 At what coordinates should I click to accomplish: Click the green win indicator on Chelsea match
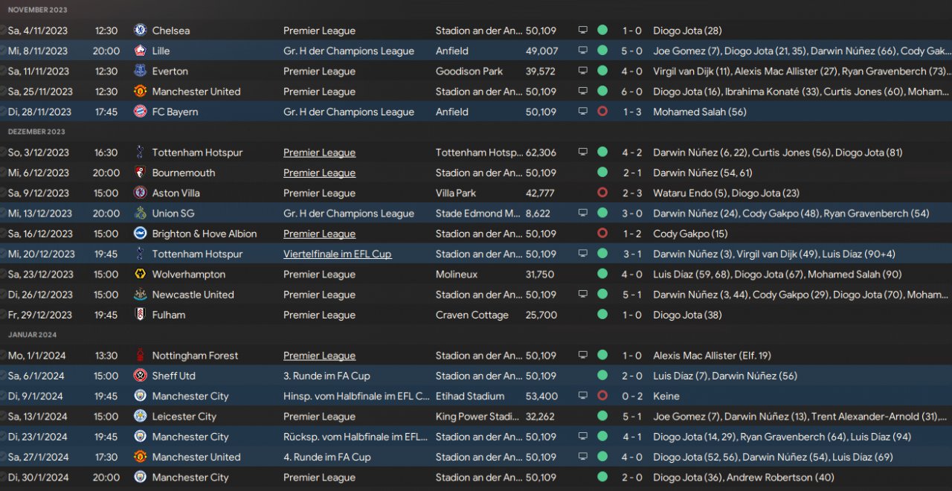pyautogui.click(x=602, y=31)
